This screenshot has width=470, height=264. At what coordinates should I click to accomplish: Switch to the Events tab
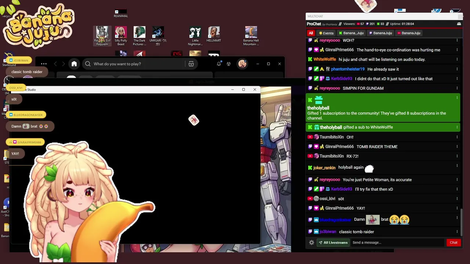pos(326,33)
